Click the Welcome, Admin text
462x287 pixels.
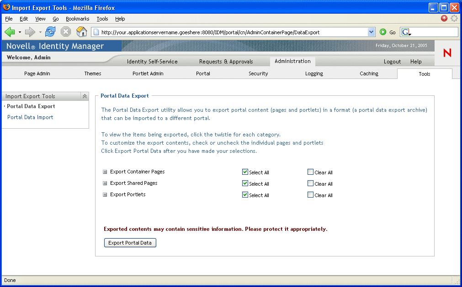tap(29, 57)
